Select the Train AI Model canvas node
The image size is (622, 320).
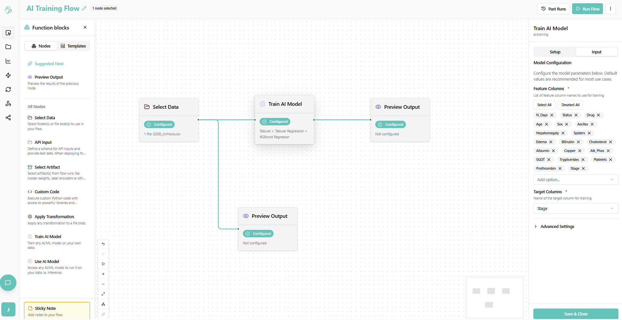tap(284, 104)
